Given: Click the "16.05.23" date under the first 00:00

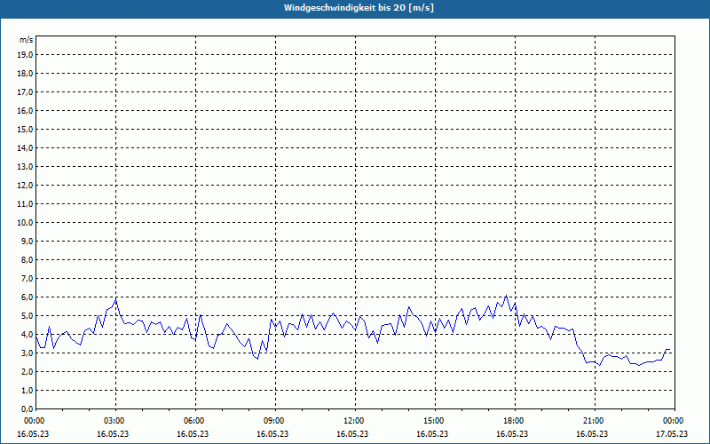Looking at the screenshot, I should pos(33,434).
